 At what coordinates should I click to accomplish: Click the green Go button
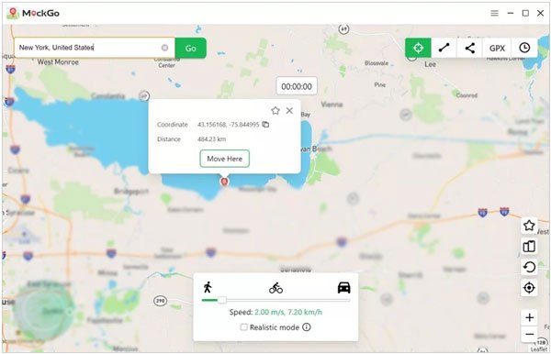point(190,48)
